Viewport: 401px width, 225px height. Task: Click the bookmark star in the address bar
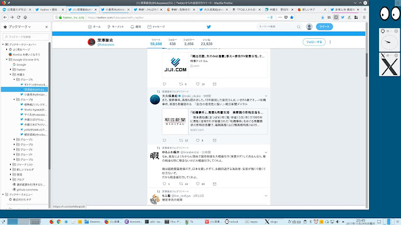coord(292,17)
